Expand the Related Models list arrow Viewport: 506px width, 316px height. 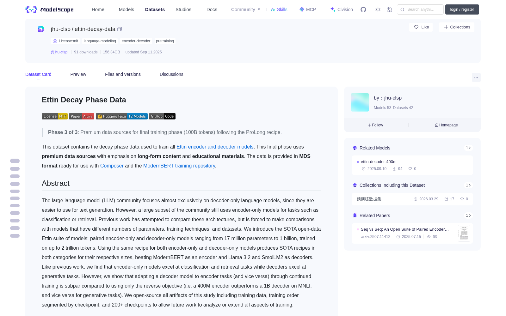[468, 148]
